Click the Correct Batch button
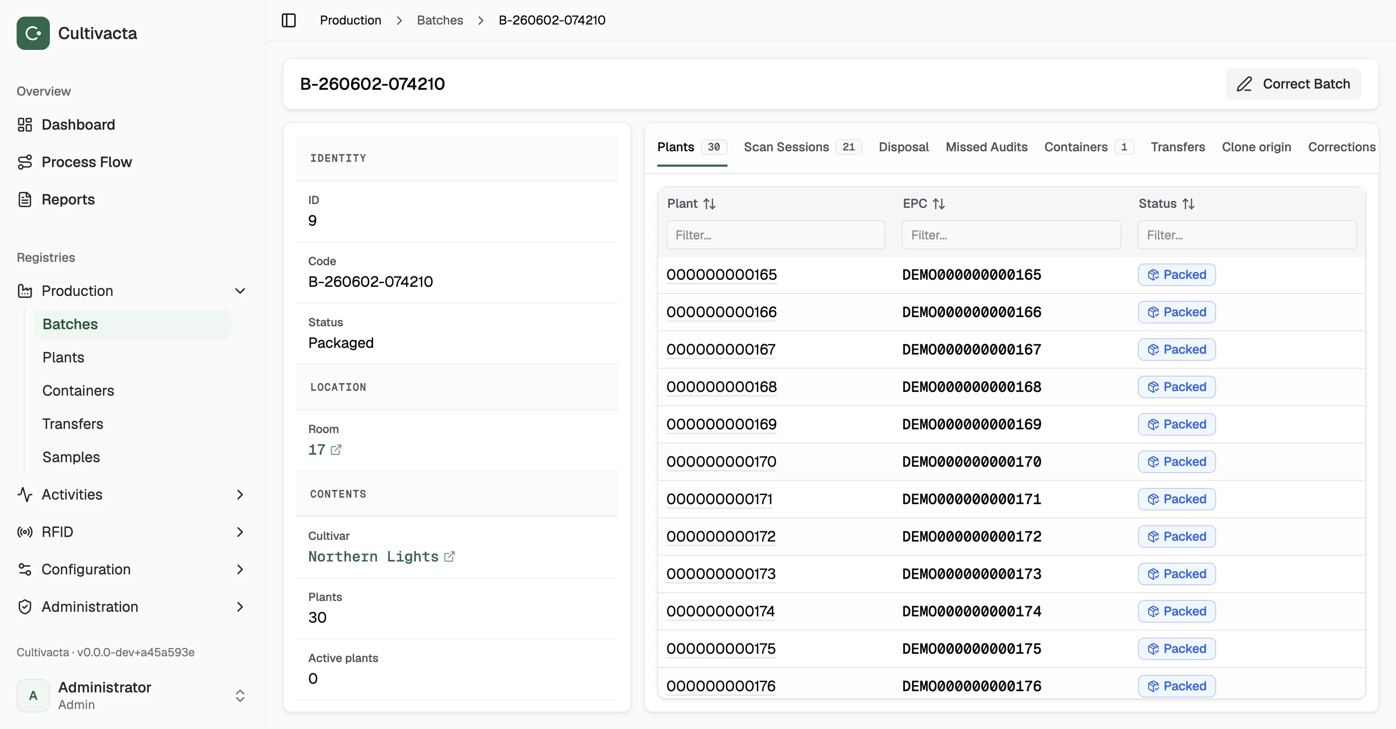This screenshot has height=729, width=1396. 1293,84
